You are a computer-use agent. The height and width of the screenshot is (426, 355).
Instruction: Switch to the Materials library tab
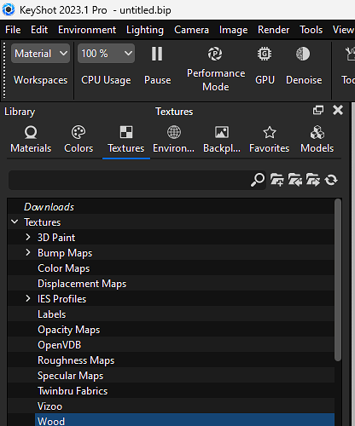(31, 140)
